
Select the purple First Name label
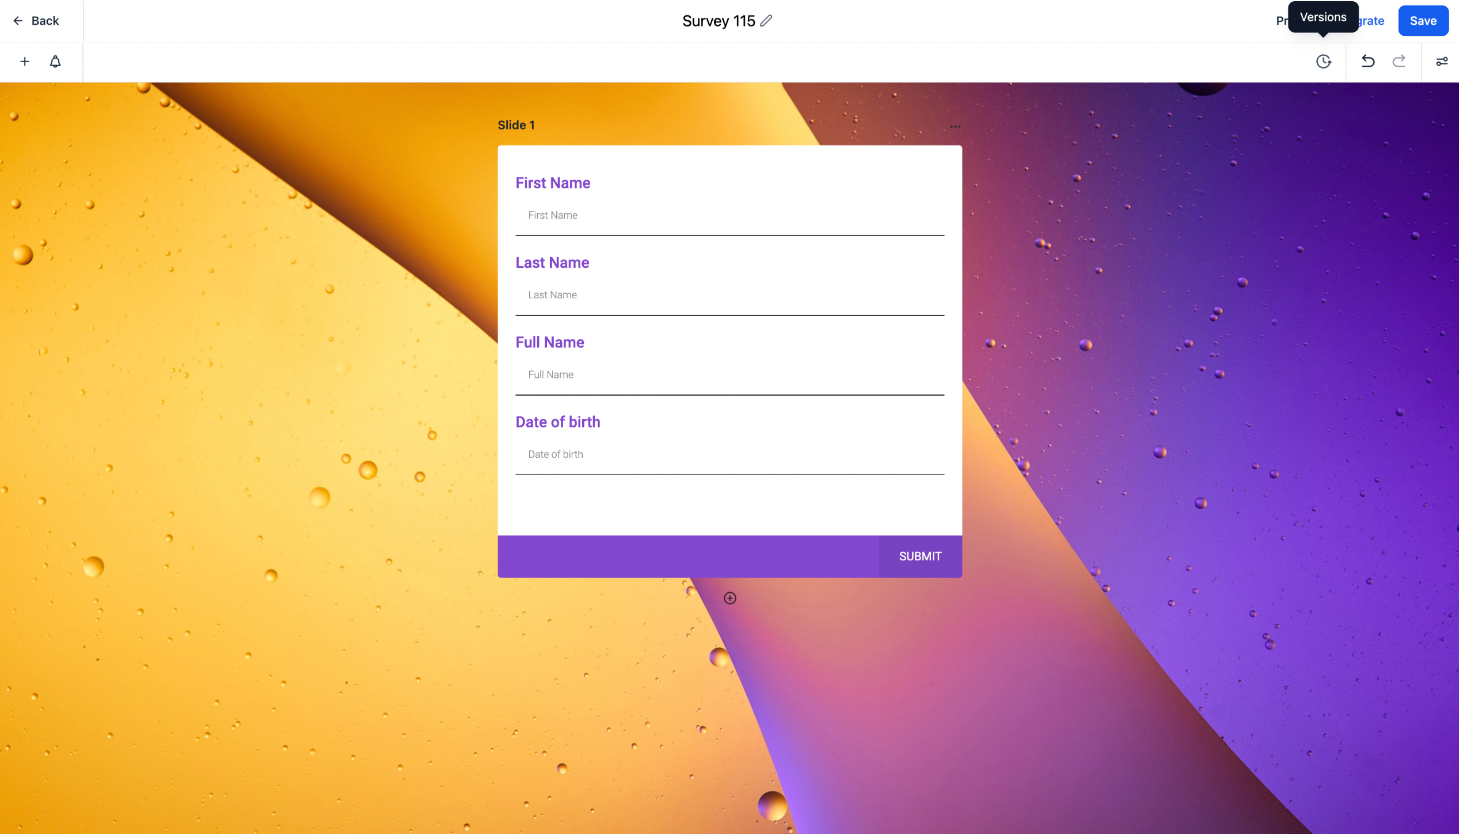click(x=553, y=183)
